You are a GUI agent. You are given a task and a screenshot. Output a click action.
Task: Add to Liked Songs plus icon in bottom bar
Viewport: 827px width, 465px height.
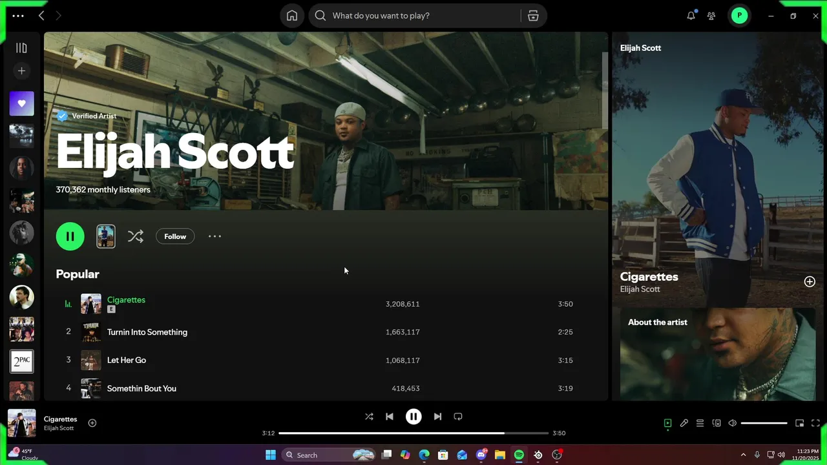(x=92, y=423)
